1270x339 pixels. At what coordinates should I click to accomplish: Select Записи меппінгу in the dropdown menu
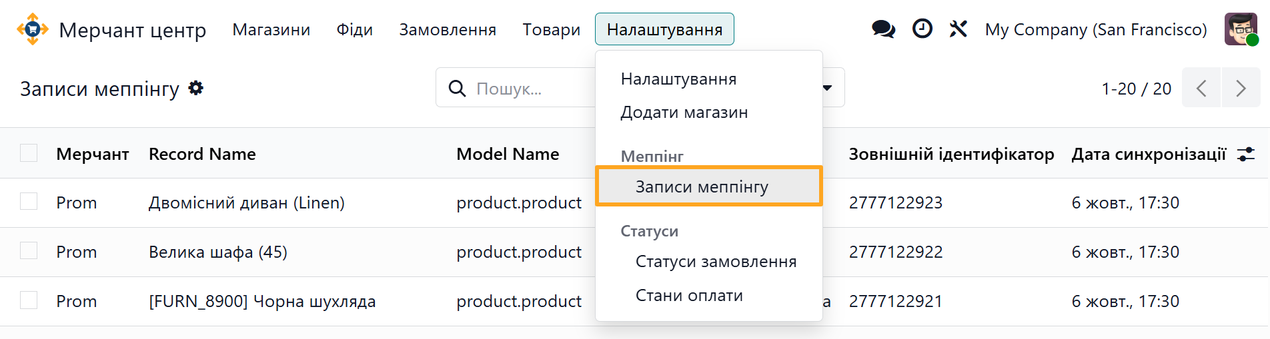702,186
